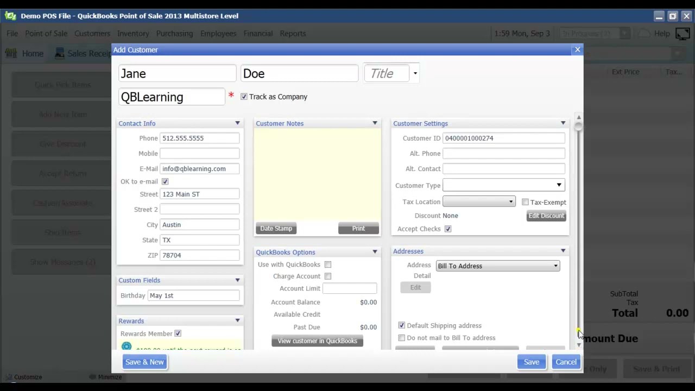Toggle Rewards Member checkbox

178,333
